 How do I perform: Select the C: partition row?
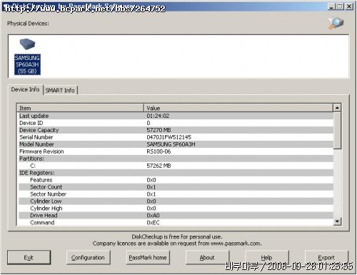pyautogui.click(x=176, y=166)
